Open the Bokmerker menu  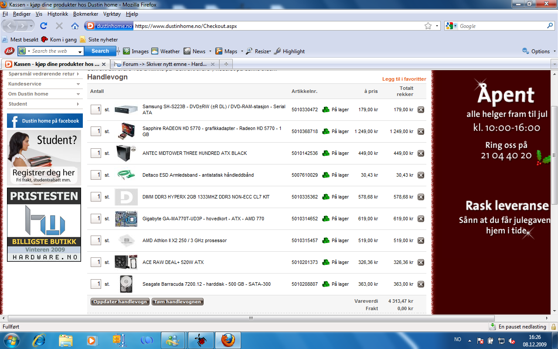(x=86, y=14)
